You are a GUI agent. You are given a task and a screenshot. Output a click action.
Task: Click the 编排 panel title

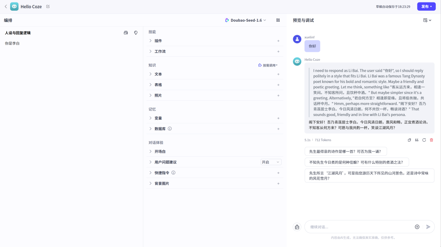8,20
